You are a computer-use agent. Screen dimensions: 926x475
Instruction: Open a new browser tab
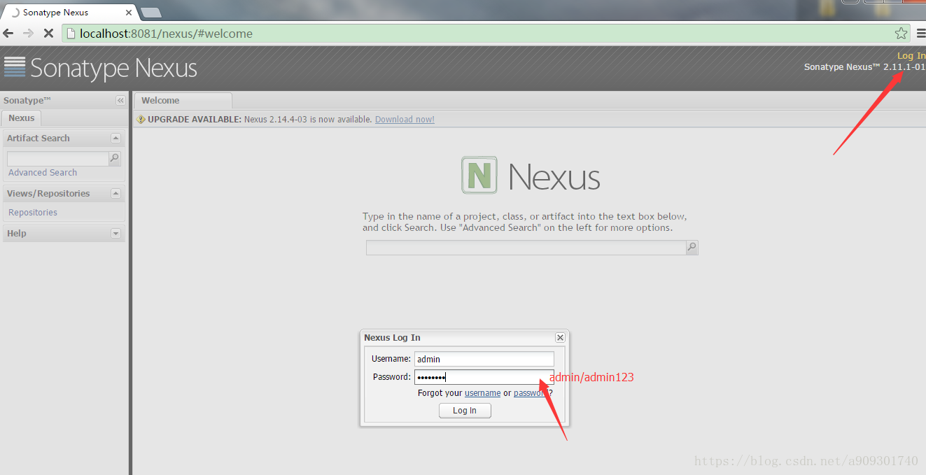(150, 13)
